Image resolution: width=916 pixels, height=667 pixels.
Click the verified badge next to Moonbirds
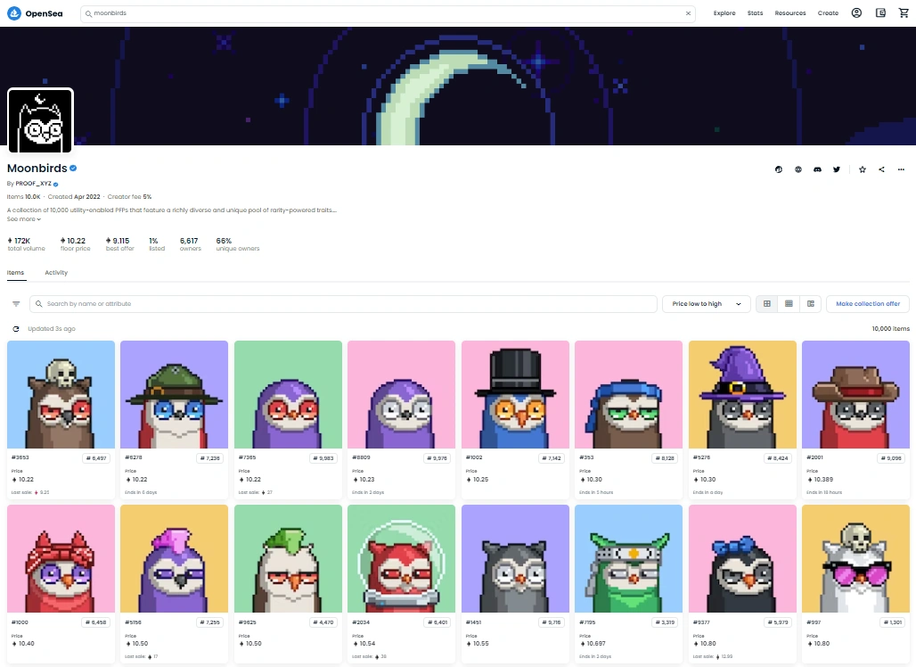(73, 169)
